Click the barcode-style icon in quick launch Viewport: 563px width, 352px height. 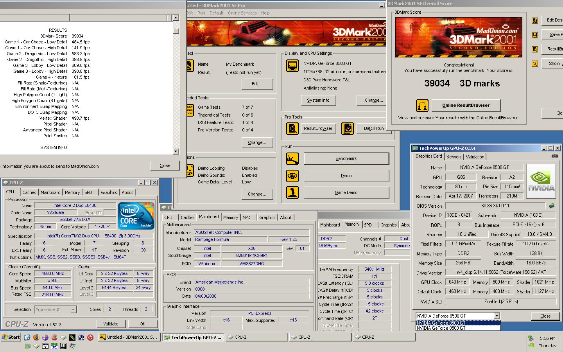coord(63,346)
